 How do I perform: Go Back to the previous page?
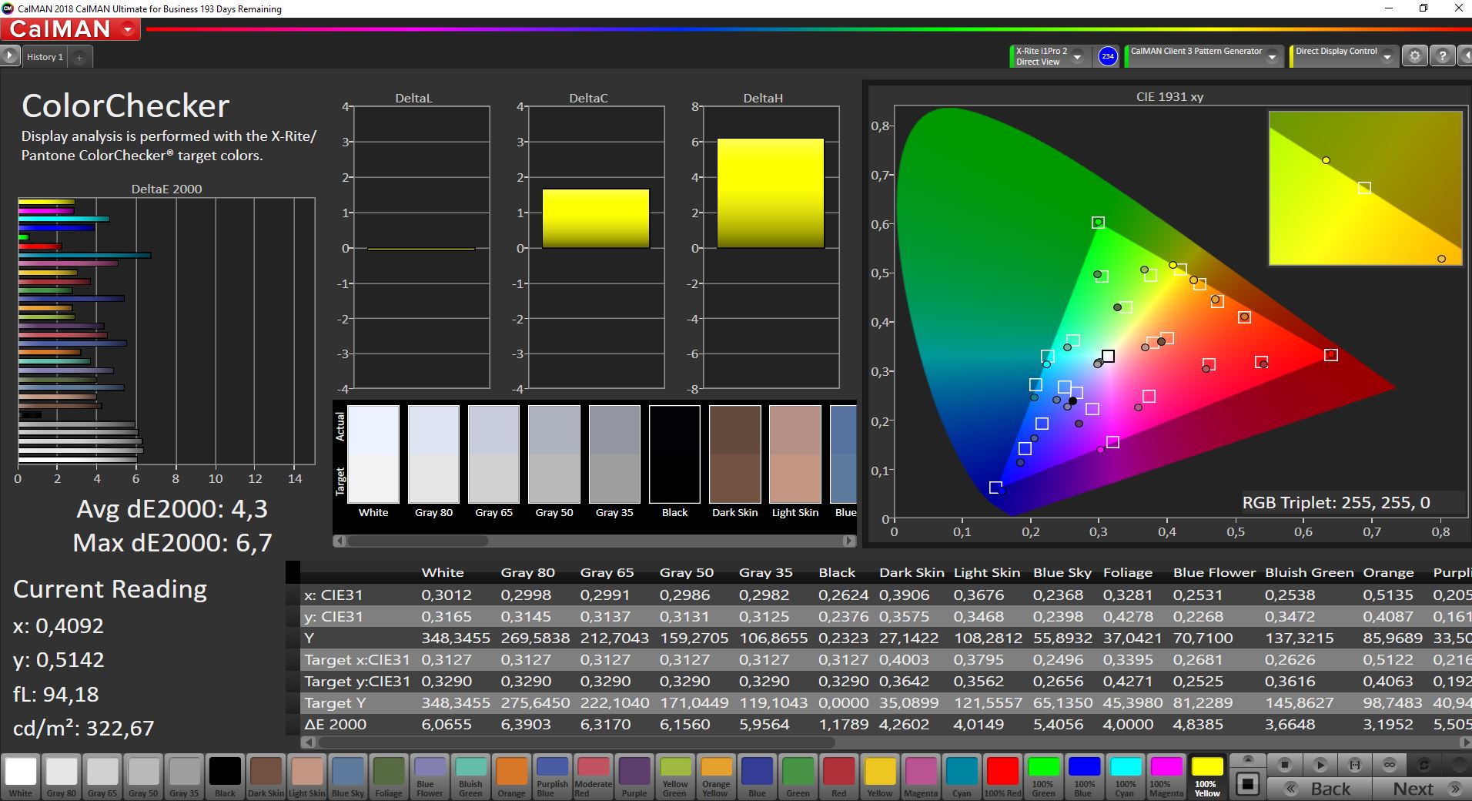[x=1320, y=789]
